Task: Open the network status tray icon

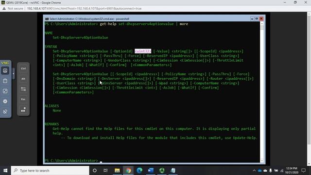Action: (282, 171)
